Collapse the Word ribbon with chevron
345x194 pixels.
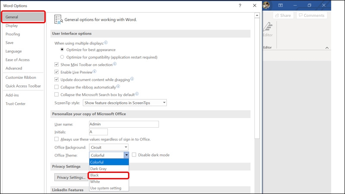[327, 48]
